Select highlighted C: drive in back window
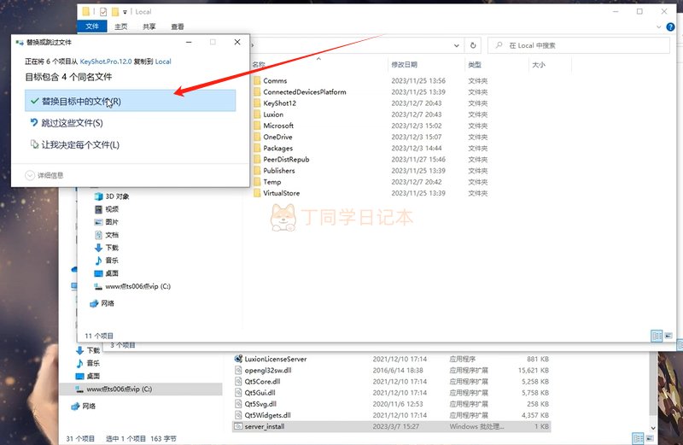 (x=141, y=389)
